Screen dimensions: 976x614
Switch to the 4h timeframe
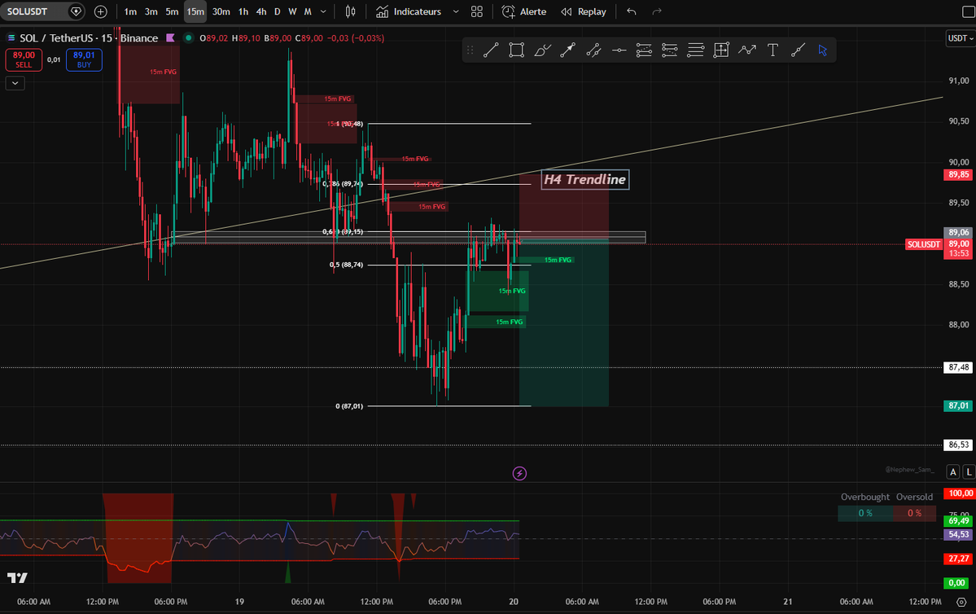pos(261,12)
